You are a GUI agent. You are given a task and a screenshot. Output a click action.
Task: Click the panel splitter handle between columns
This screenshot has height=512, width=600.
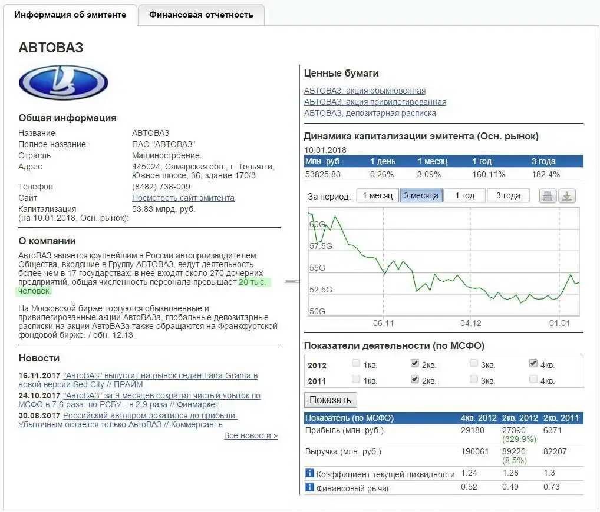pos(292,281)
